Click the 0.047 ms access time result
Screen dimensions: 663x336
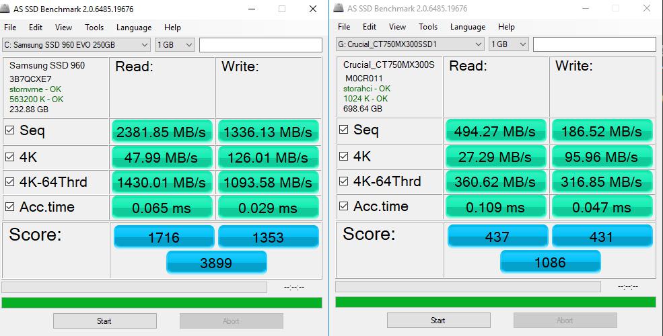coord(602,207)
